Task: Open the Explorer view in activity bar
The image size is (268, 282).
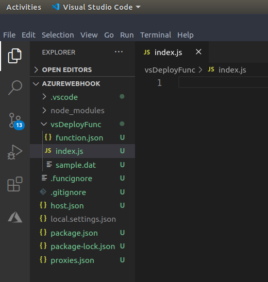Action: click(15, 56)
